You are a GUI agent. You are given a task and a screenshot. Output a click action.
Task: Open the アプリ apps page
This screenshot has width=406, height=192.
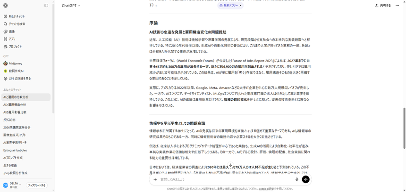click(12, 39)
